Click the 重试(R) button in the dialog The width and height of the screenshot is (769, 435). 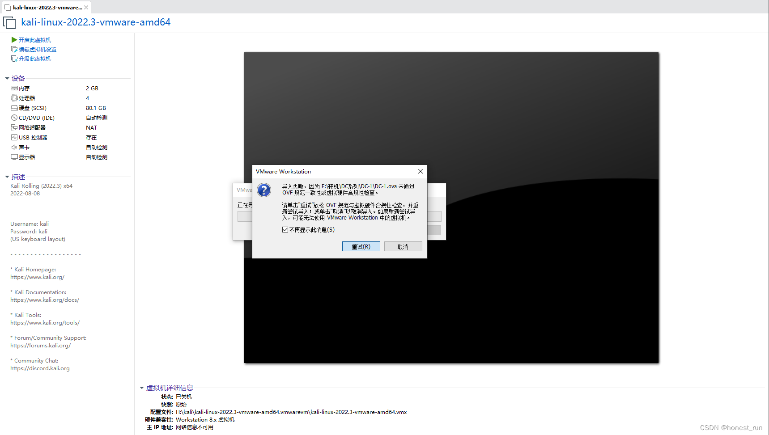click(361, 246)
